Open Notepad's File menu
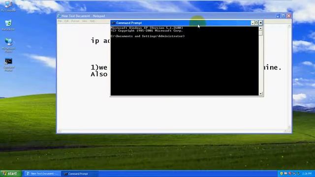315x177 pixels. pyautogui.click(x=60, y=21)
